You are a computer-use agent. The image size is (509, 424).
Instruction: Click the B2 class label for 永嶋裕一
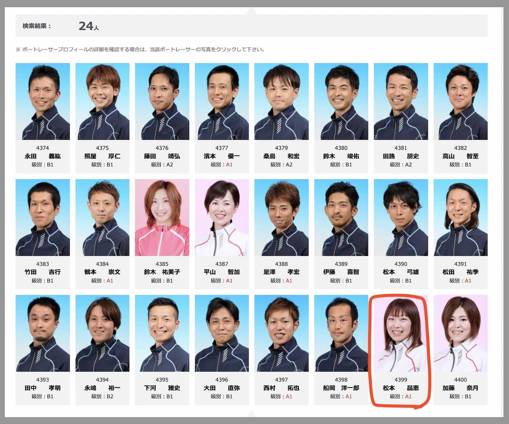(x=110, y=397)
